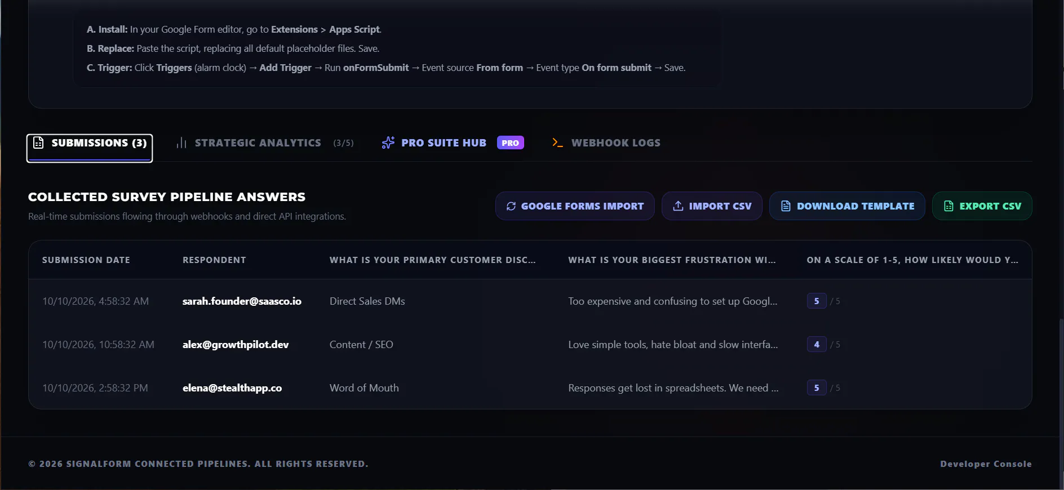Click the Download Template button
This screenshot has width=1064, height=490.
click(847, 206)
